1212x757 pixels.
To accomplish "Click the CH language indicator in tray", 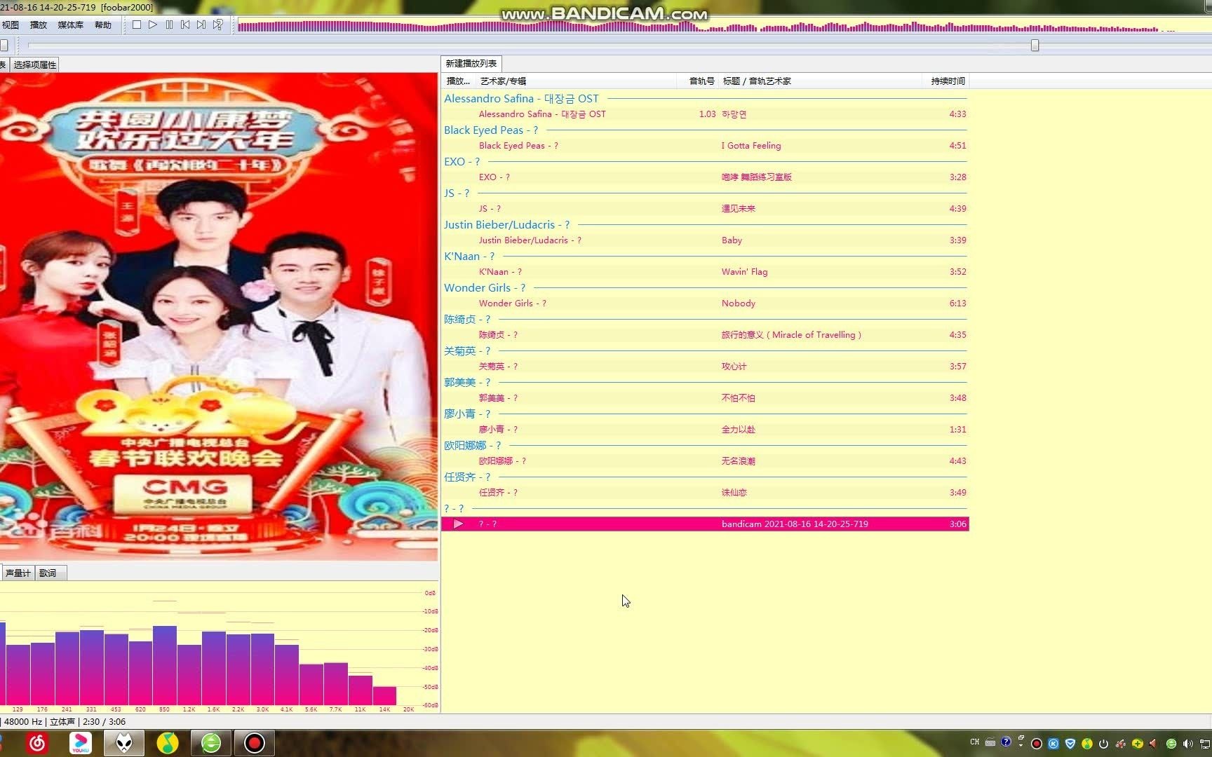I will pyautogui.click(x=974, y=742).
